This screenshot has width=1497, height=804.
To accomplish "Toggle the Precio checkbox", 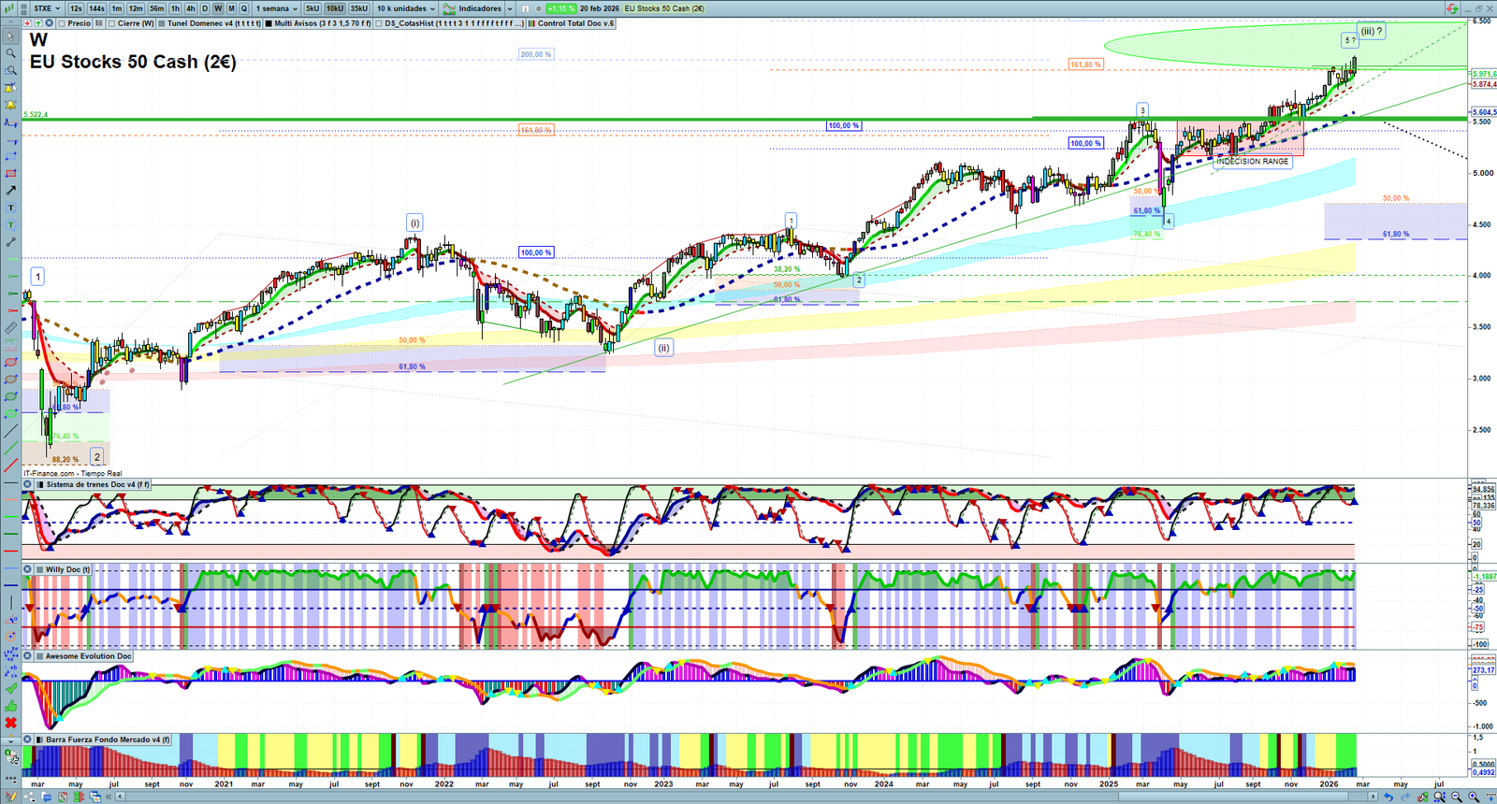I will pos(62,23).
